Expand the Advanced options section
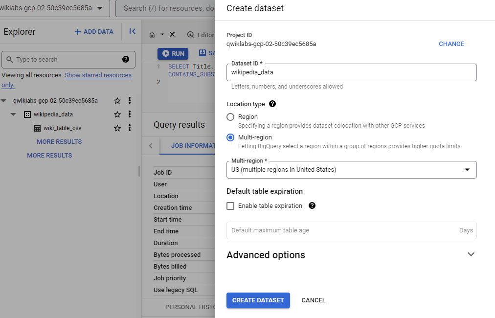The height and width of the screenshot is (318, 495). click(471, 254)
